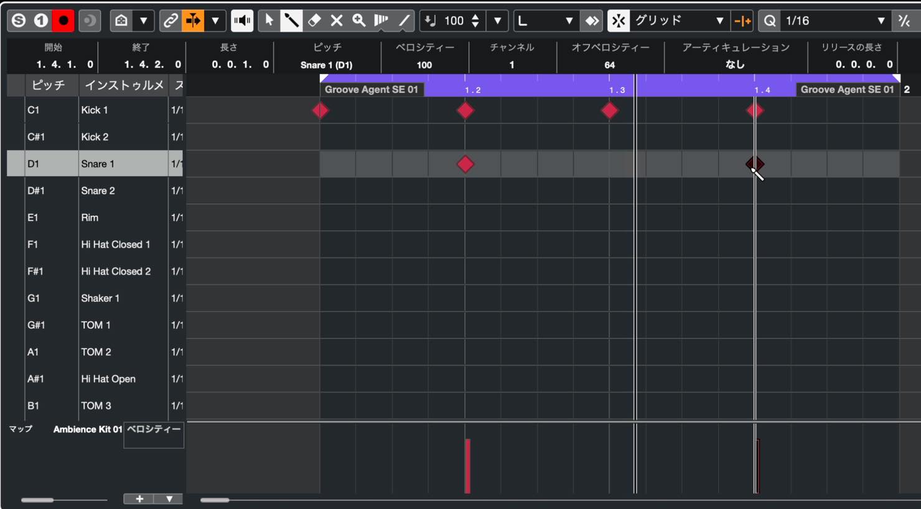This screenshot has width=921, height=509.
Task: Select the Line tool
Action: [x=404, y=21]
